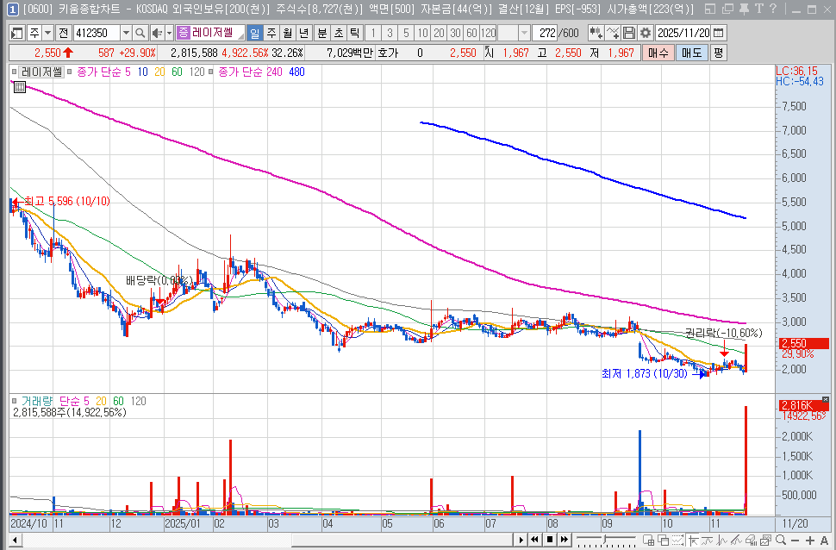This screenshot has height=550, width=836.
Task: Click the data grid table icon on chart
Action: coord(20,87)
